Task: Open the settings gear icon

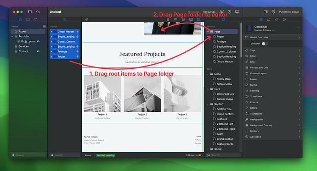Action: pos(273,12)
